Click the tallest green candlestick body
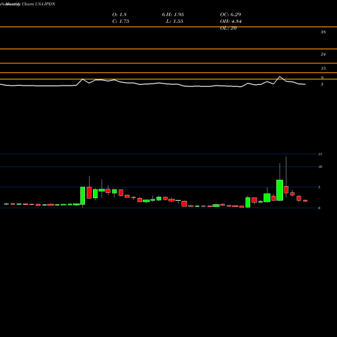The height and width of the screenshot is (337, 337). click(x=280, y=190)
